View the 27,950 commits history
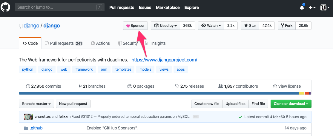 point(43,86)
